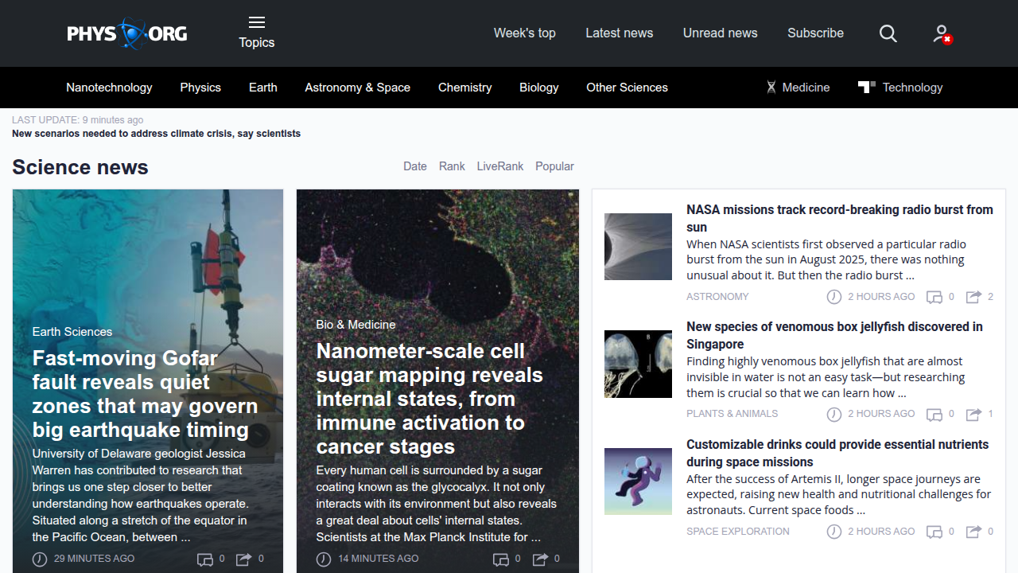Open NASA radio burst thumbnail
Image resolution: width=1018 pixels, height=573 pixels.
tap(638, 247)
